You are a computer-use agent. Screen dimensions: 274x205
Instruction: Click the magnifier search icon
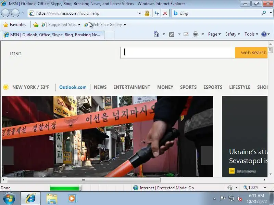pyautogui.click(x=264, y=13)
